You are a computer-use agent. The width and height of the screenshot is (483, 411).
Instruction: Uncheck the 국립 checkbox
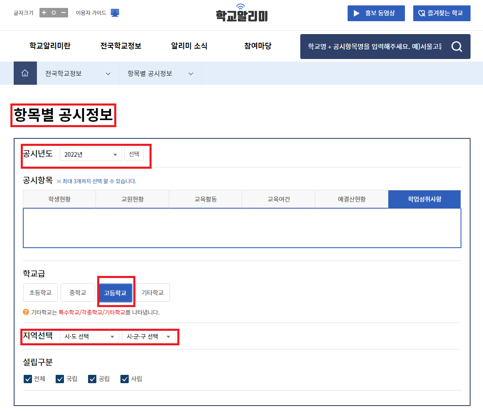[59, 379]
